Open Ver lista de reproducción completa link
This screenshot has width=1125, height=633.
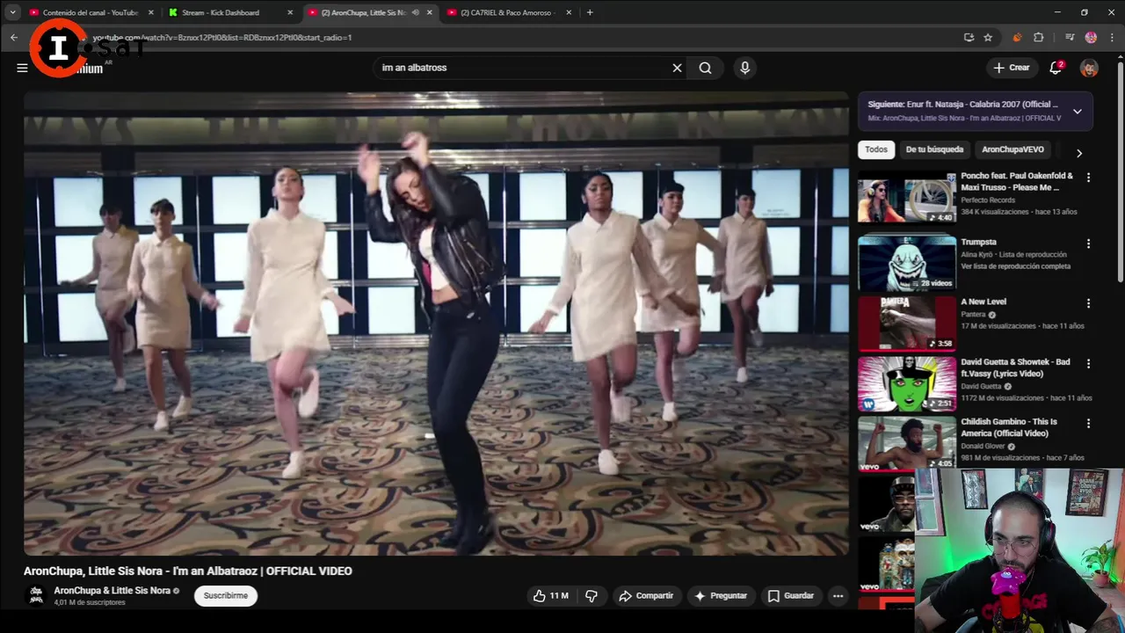1015,266
